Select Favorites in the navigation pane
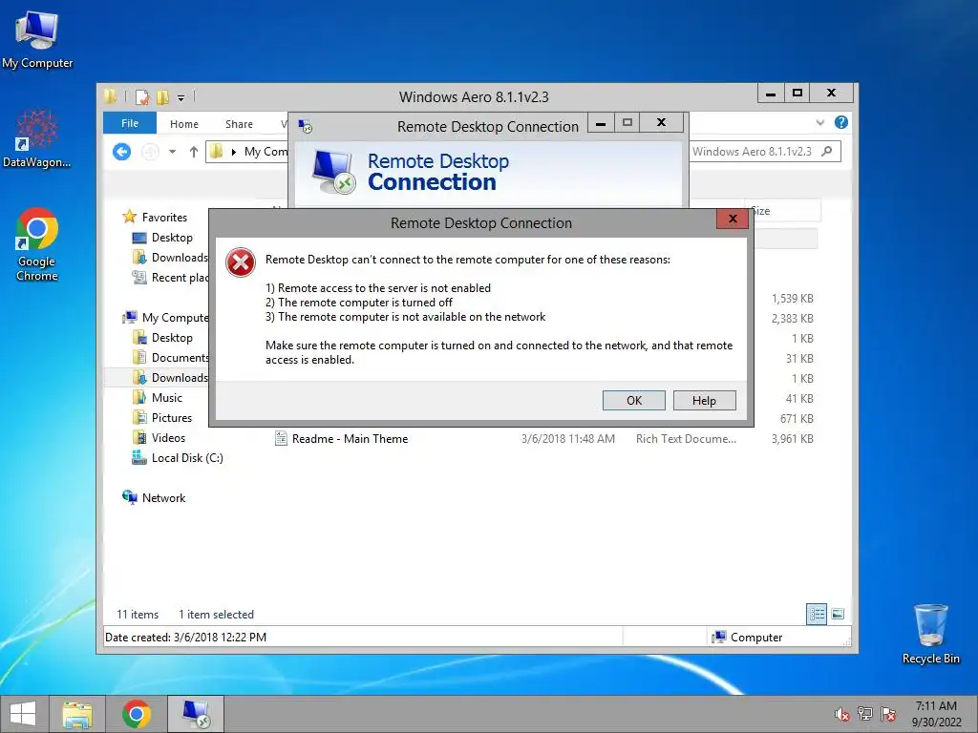Viewport: 978px width, 733px height. click(156, 217)
